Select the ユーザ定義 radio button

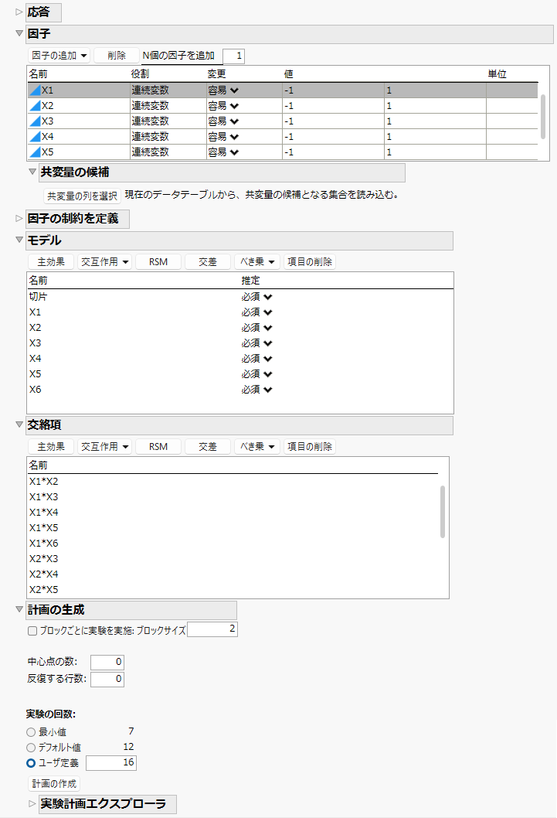pos(31,762)
